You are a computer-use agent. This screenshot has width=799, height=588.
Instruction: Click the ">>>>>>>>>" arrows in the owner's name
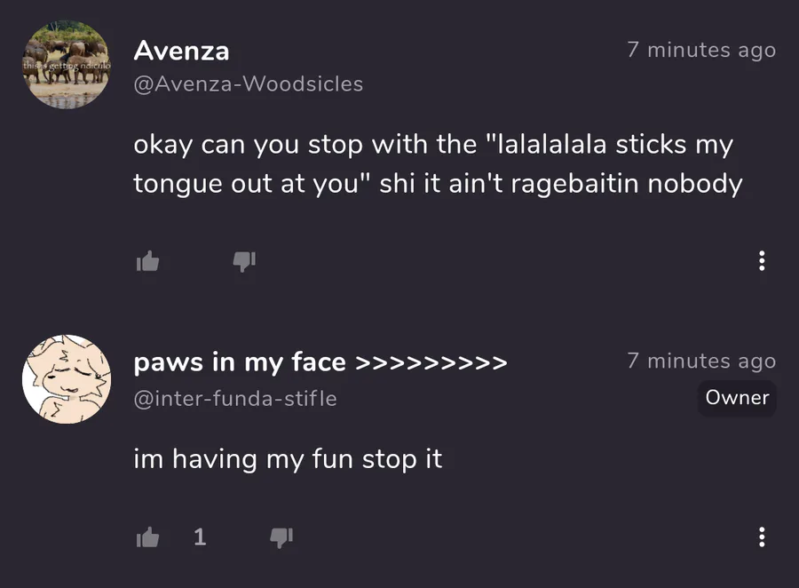coord(431,362)
